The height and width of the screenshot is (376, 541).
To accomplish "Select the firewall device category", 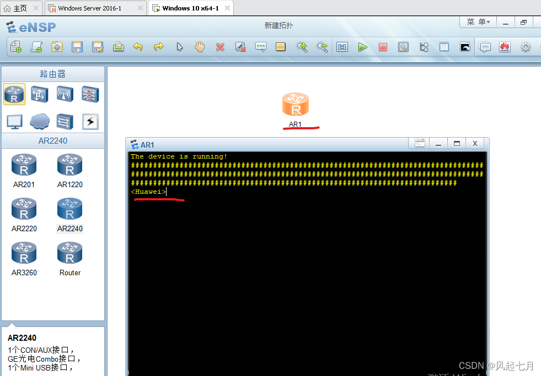I will [90, 94].
